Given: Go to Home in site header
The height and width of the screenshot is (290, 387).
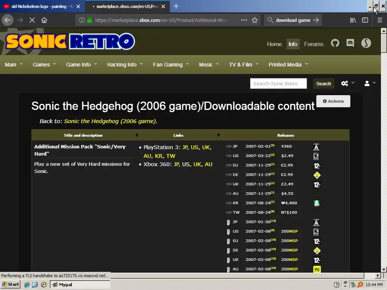Looking at the screenshot, I should (274, 44).
